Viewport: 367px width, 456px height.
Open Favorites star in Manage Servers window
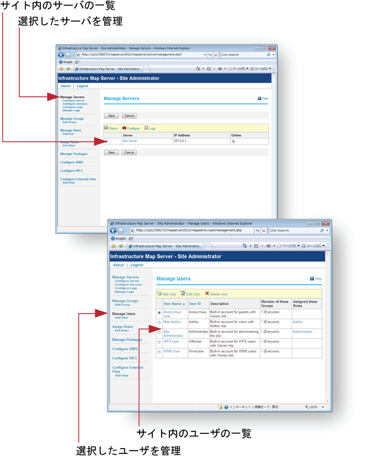coord(61,69)
